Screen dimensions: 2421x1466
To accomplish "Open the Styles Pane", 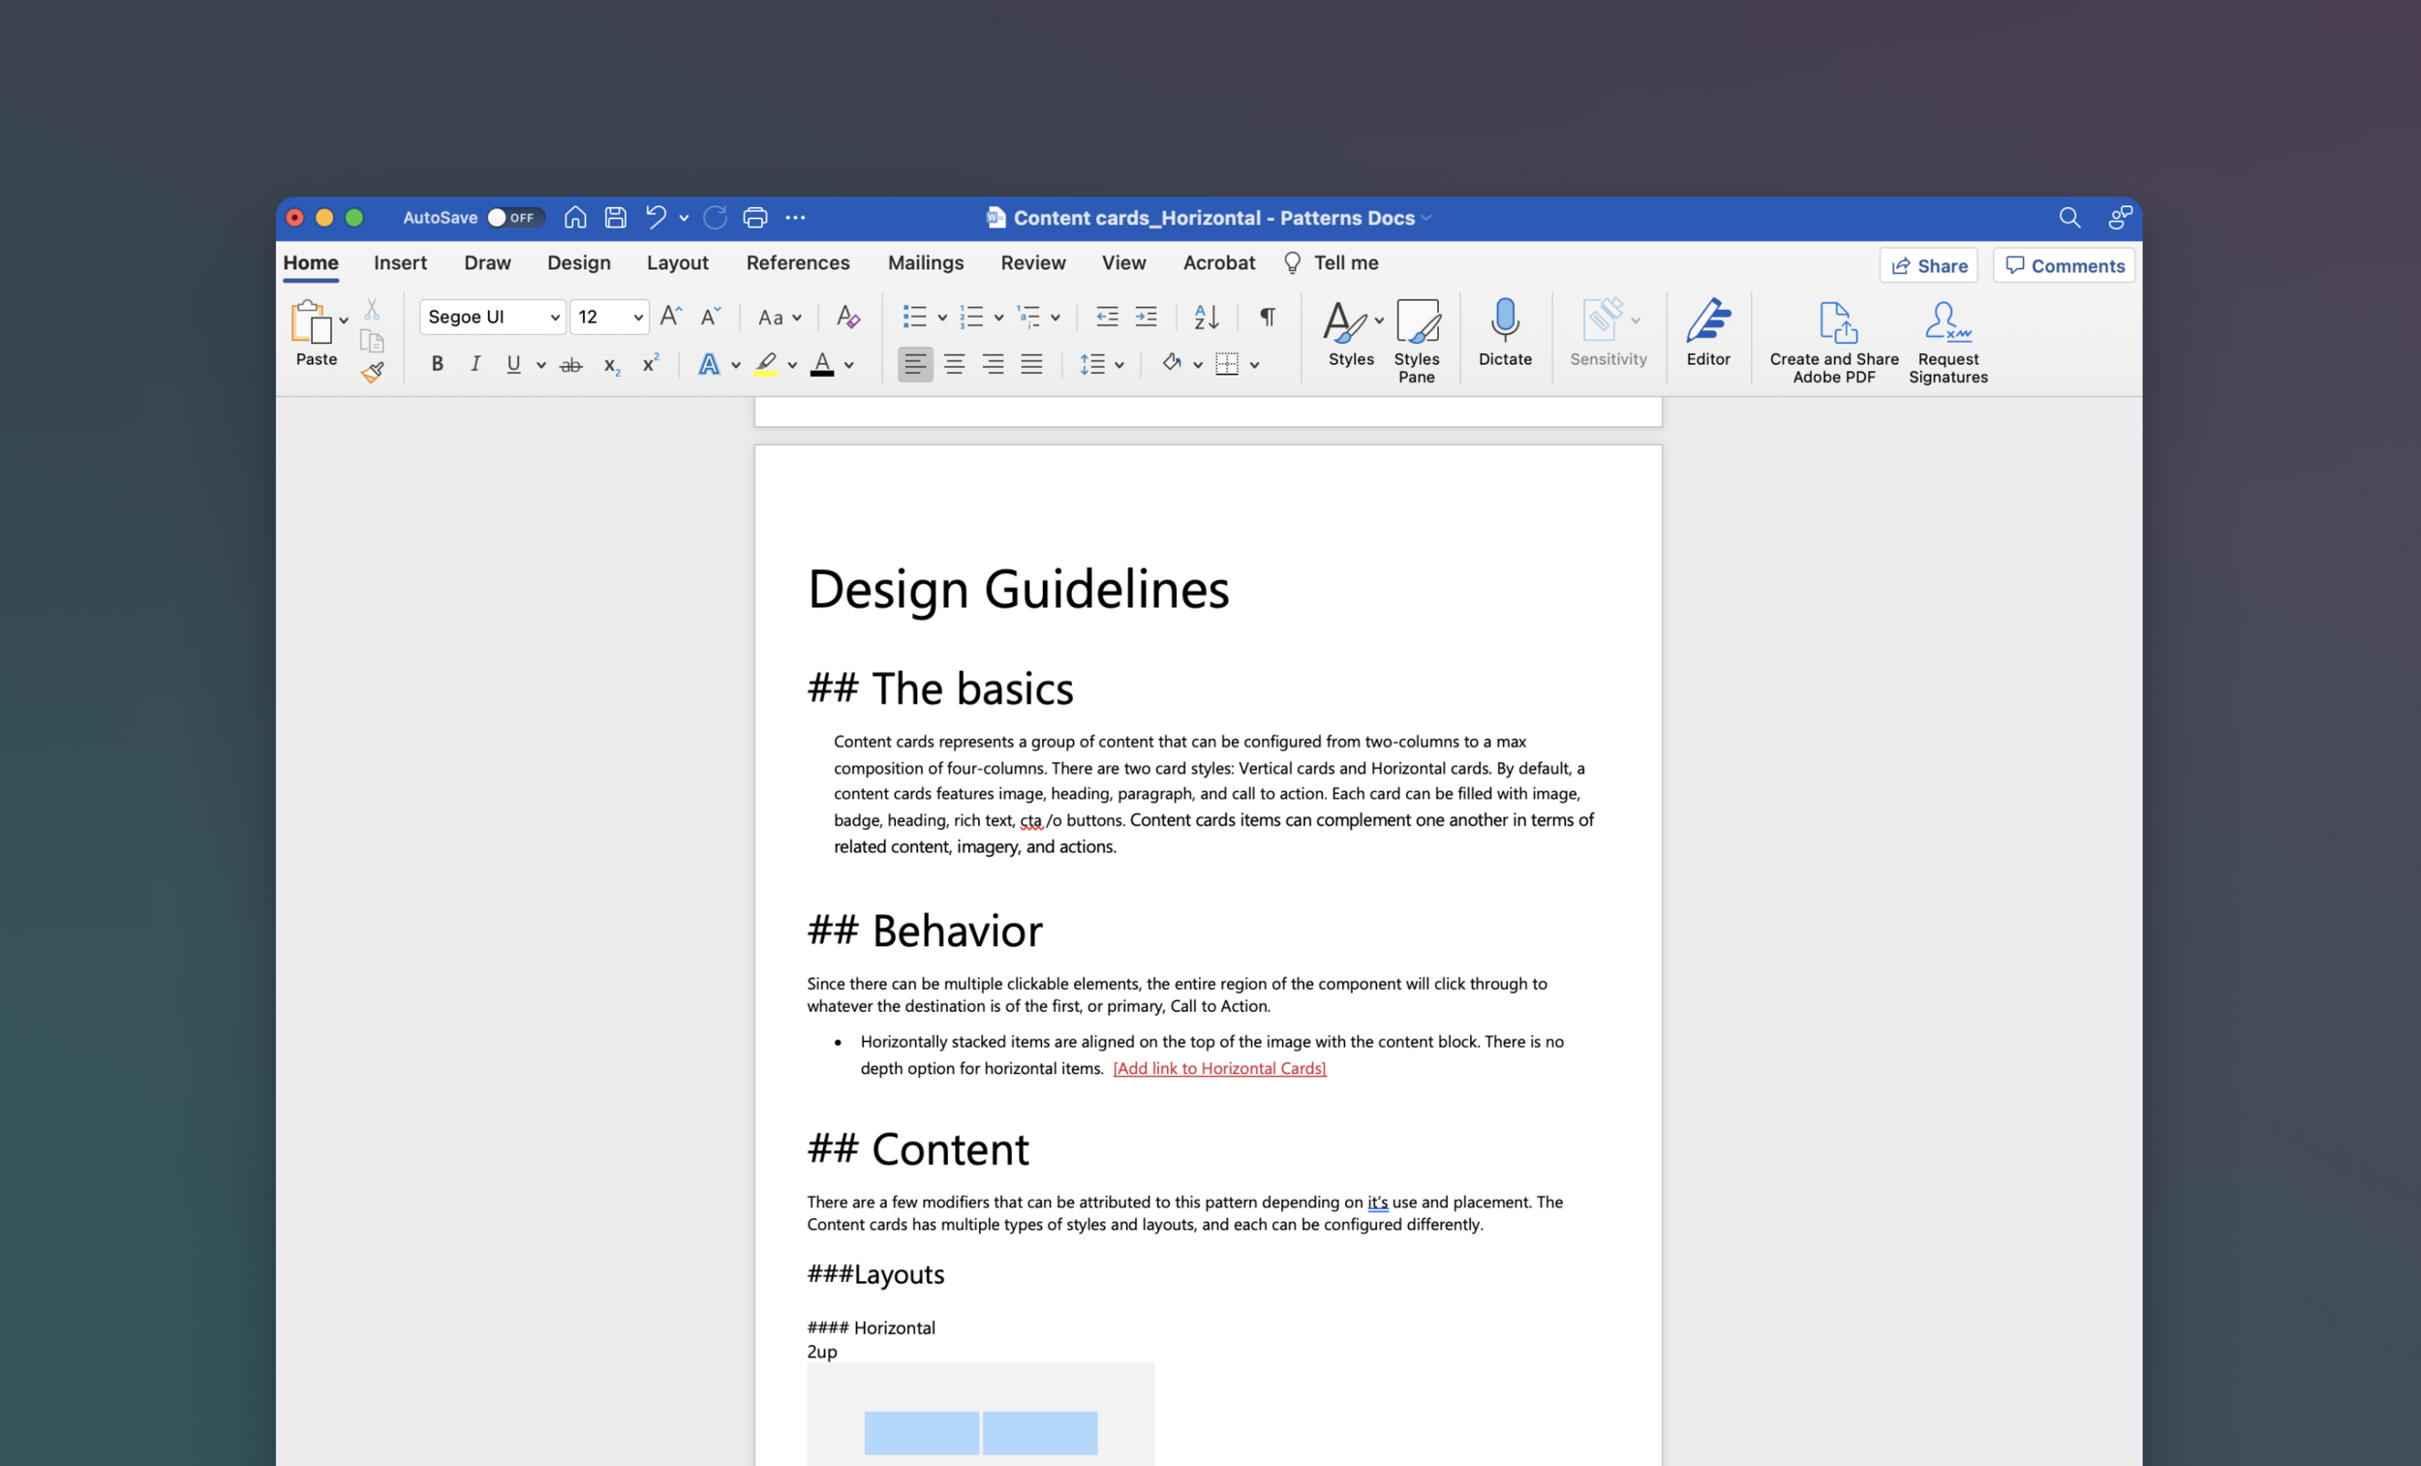I will 1416,340.
